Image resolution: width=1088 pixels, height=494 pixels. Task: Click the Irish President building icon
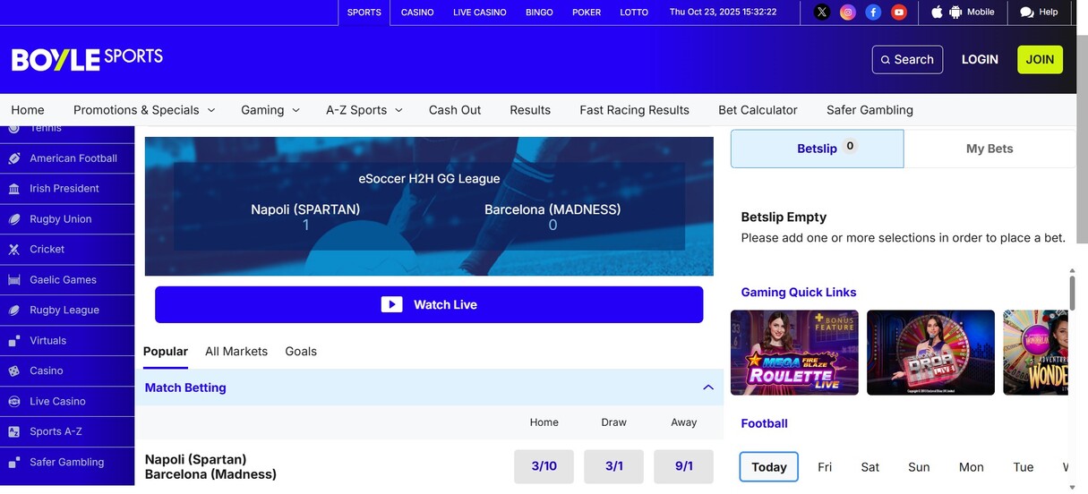[x=13, y=189]
